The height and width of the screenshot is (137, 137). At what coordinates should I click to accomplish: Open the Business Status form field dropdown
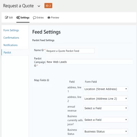pos(106,132)
